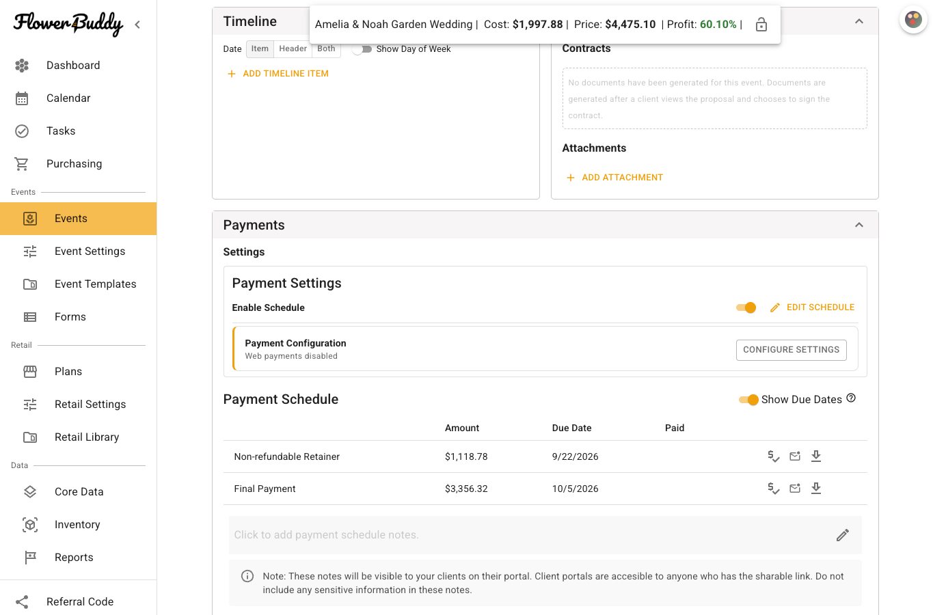Open Plans under Retail
The height and width of the screenshot is (615, 933).
[x=79, y=372]
